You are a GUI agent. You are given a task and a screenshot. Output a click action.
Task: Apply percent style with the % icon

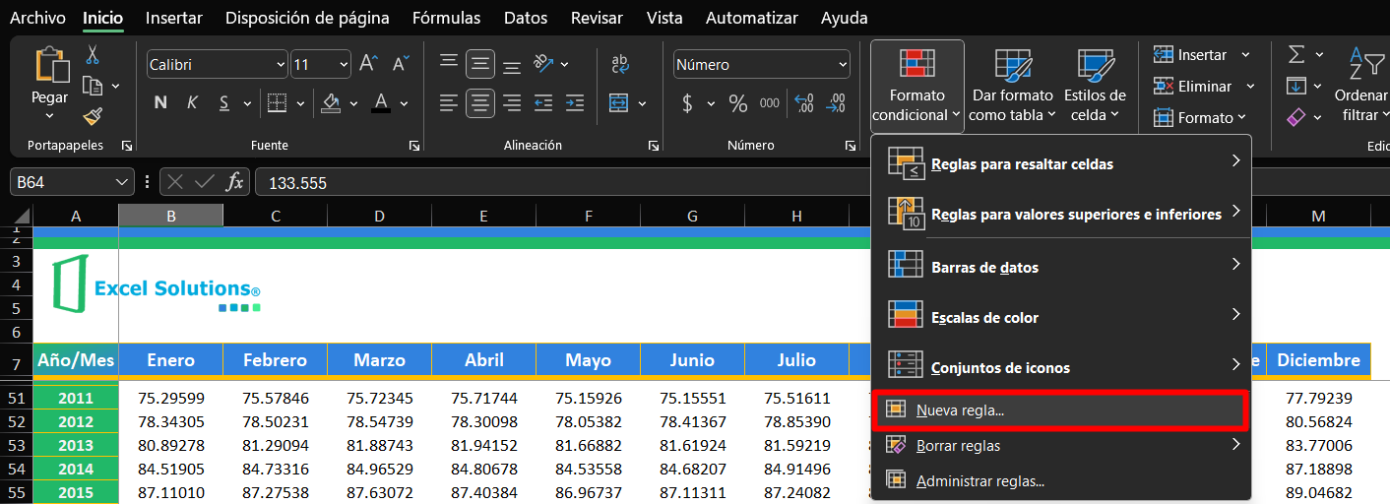[738, 103]
